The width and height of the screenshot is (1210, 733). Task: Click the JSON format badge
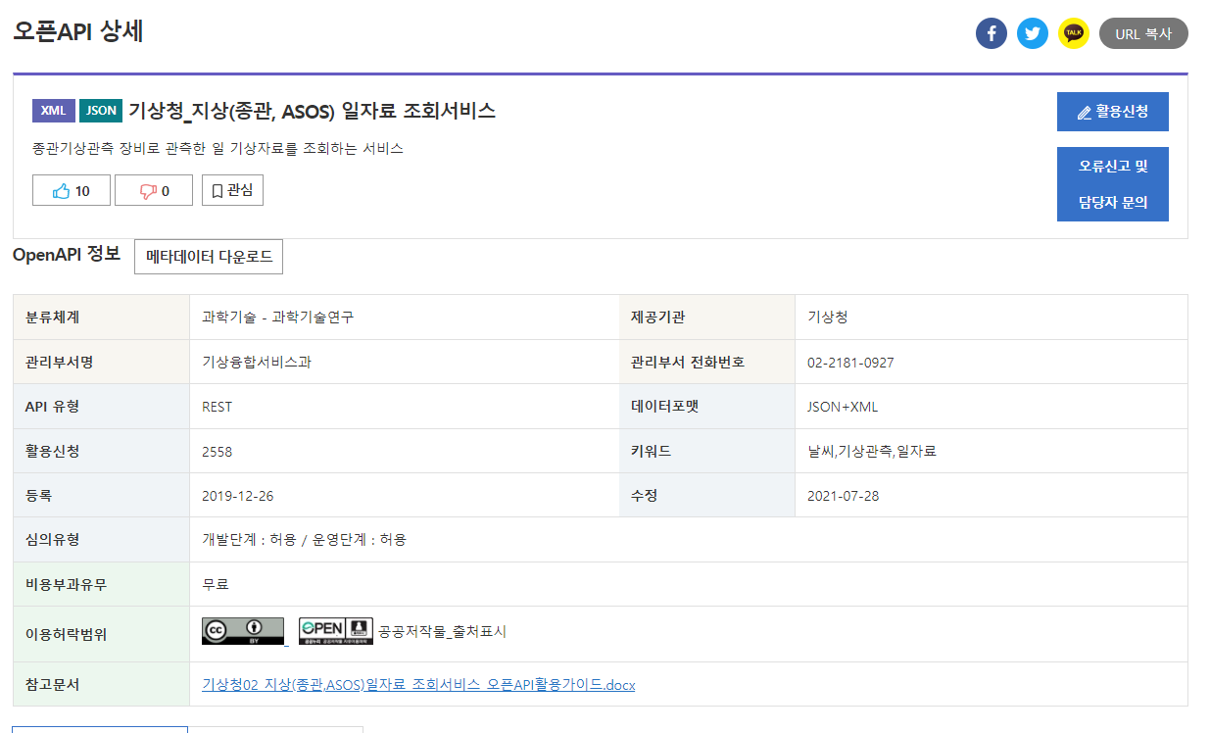(x=101, y=111)
